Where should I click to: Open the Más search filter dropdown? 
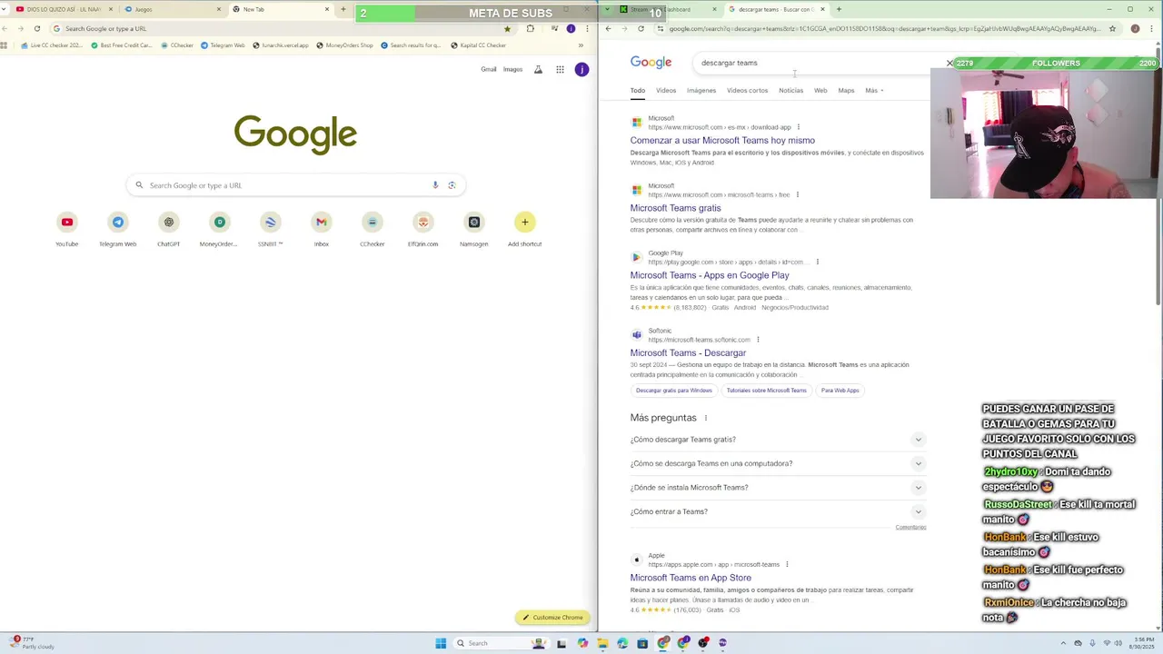[x=874, y=90]
